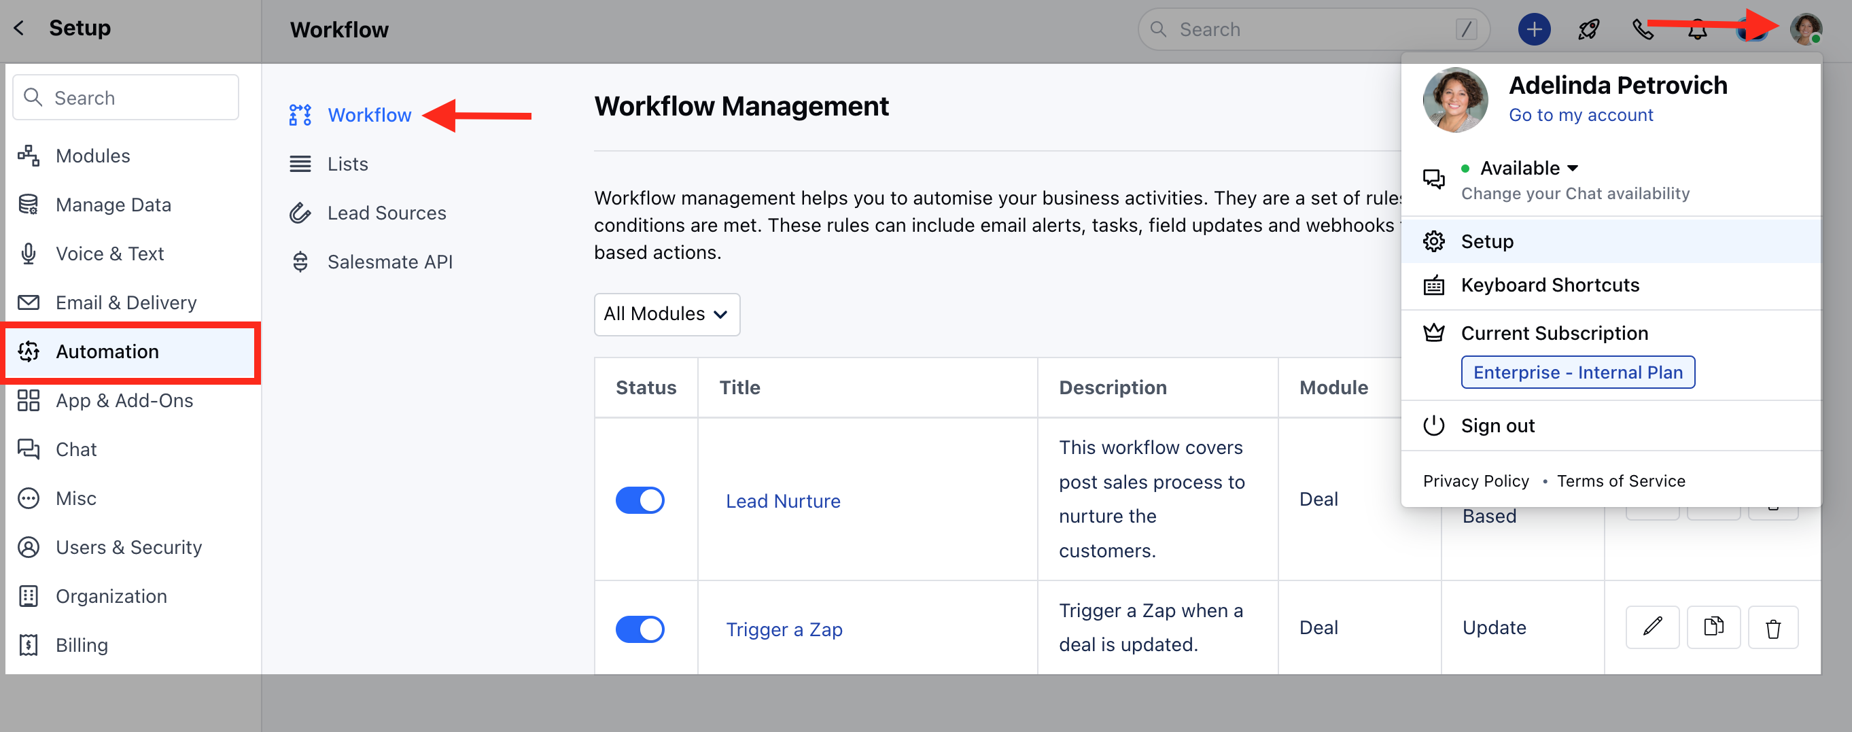Select Keyboard Shortcuts from the profile menu
1852x732 pixels.
(x=1550, y=285)
